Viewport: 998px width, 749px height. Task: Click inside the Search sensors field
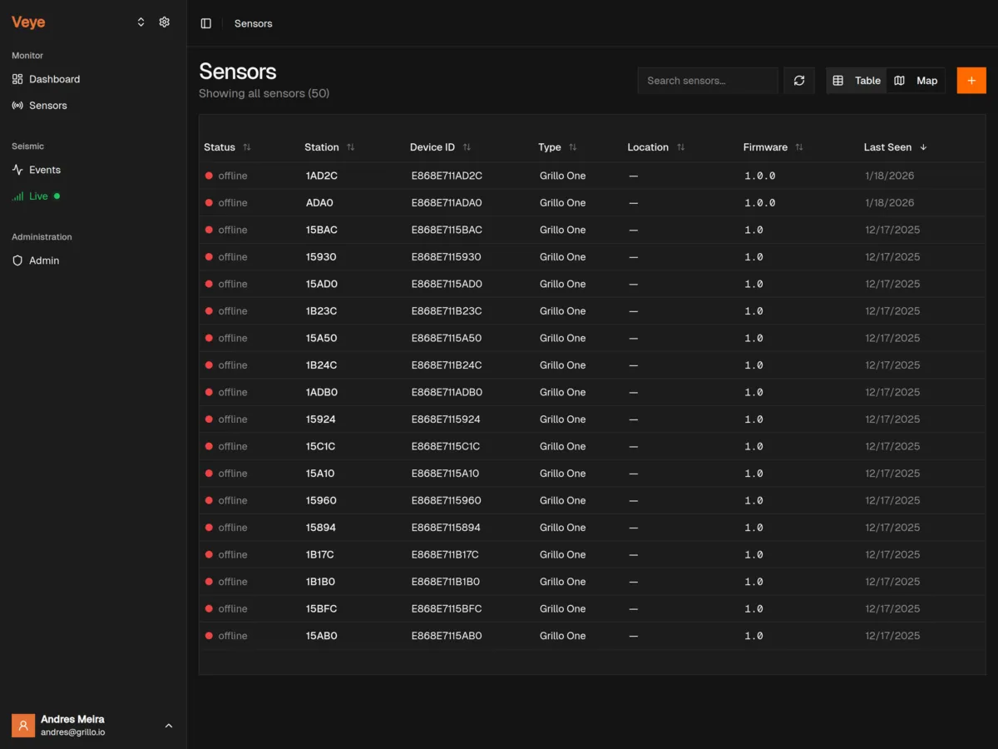tap(707, 80)
